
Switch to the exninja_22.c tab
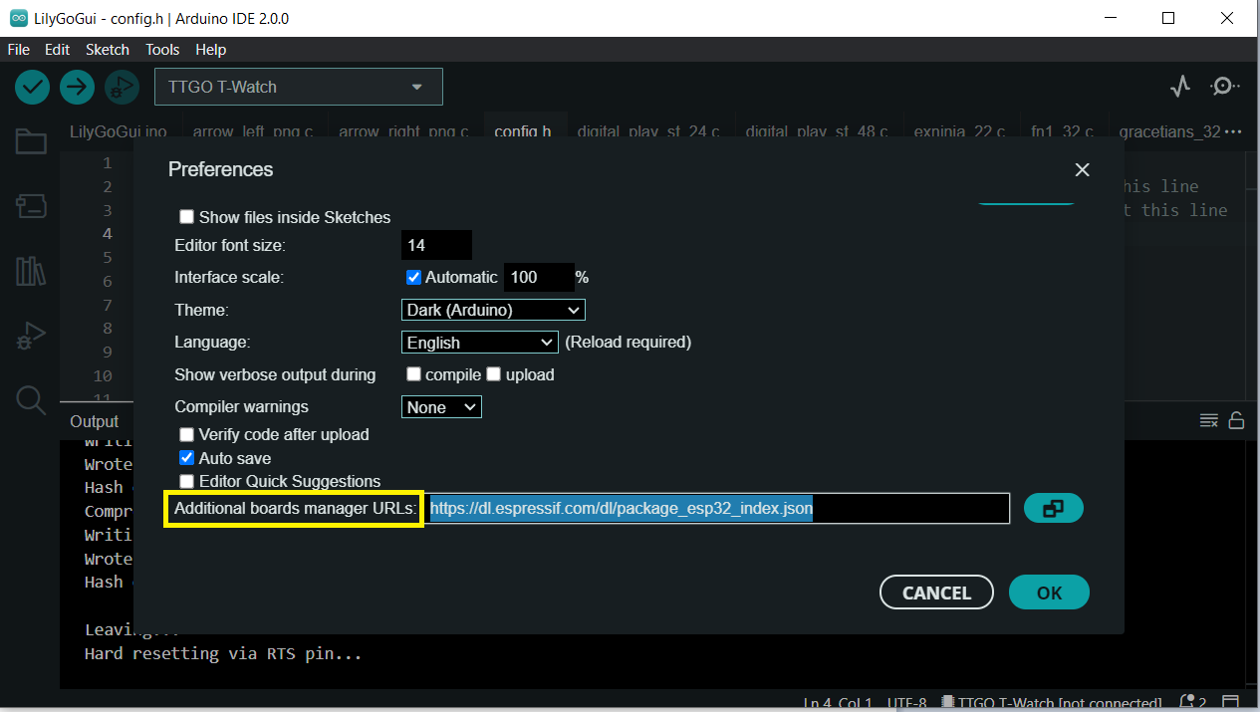[960, 131]
